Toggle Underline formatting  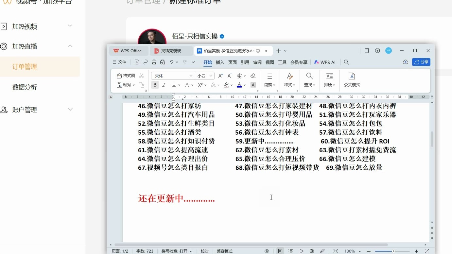point(174,85)
